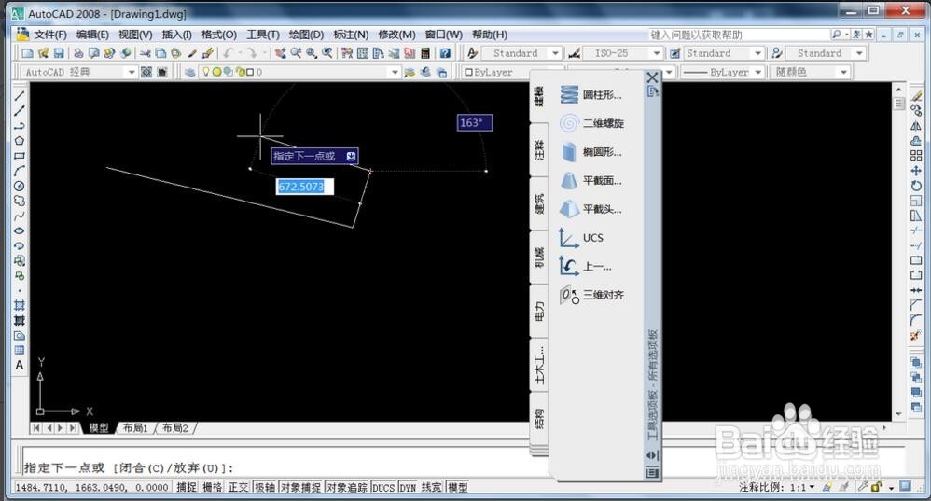Toggle DUCS in status bar
This screenshot has width=931, height=501.
(383, 487)
